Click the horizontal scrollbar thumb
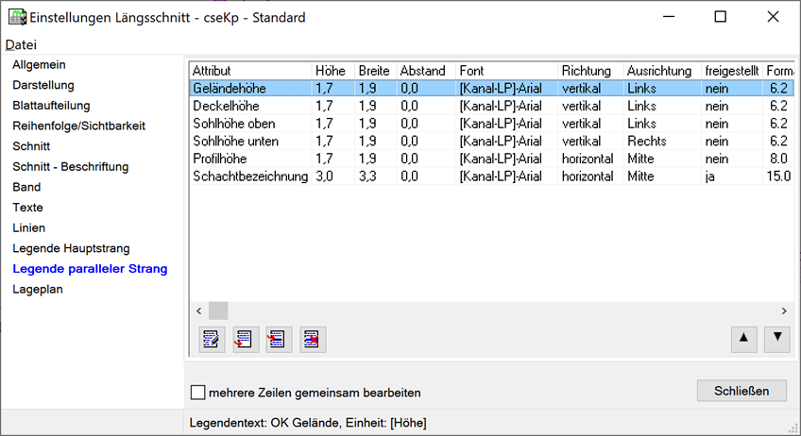Viewport: 801px width, 436px height. [218, 310]
